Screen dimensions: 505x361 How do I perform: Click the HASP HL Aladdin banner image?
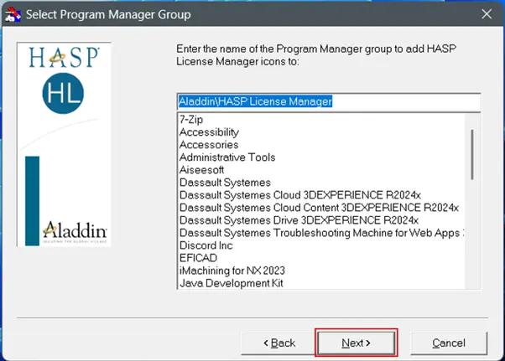[64, 144]
